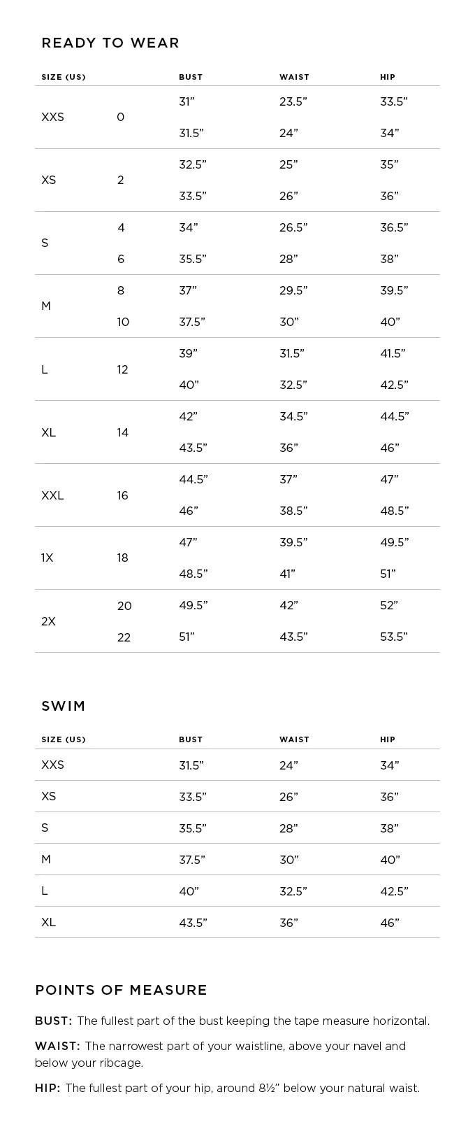Select the XXL size label
The width and height of the screenshot is (475, 1127).
(52, 495)
